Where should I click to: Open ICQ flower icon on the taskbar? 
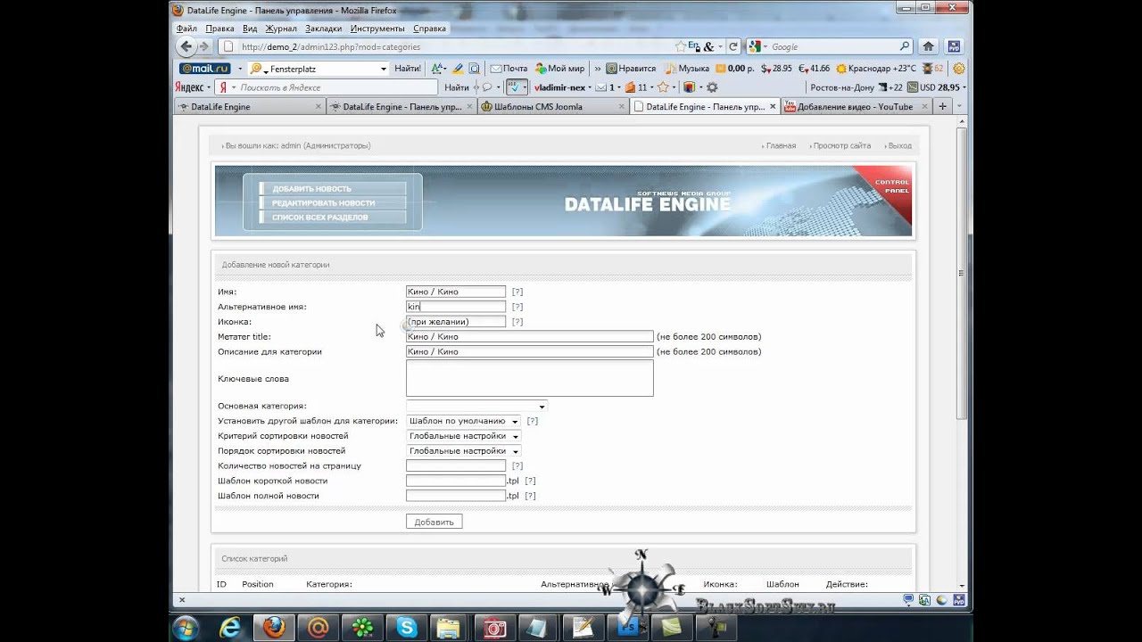(x=362, y=628)
